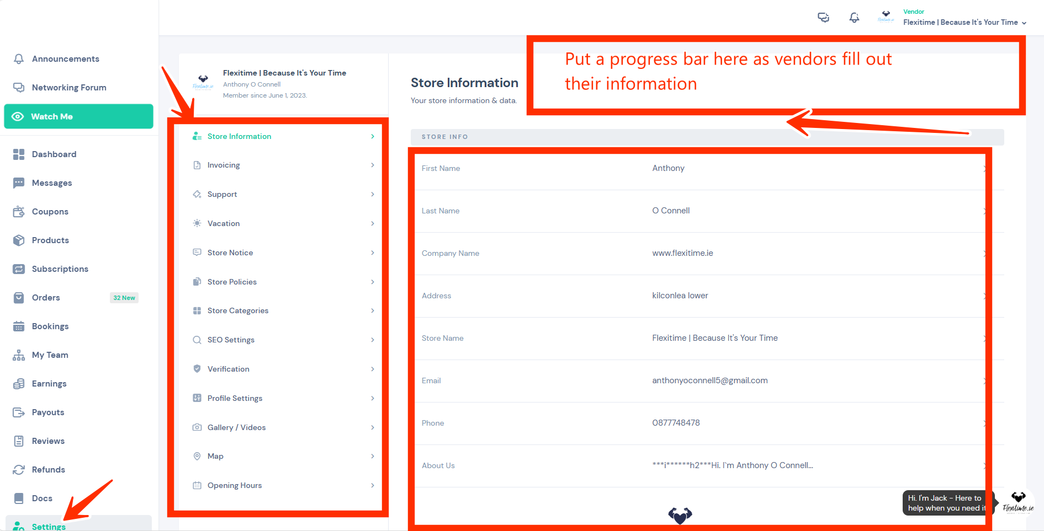Click the Products box icon
Image resolution: width=1044 pixels, height=531 pixels.
tap(19, 240)
